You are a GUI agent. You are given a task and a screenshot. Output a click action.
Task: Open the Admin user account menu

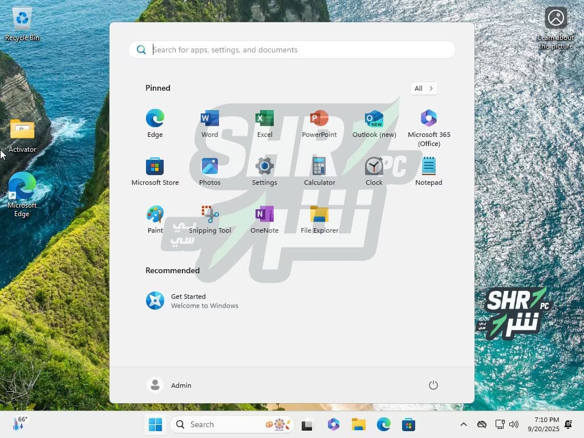(x=169, y=386)
